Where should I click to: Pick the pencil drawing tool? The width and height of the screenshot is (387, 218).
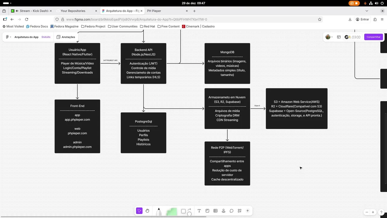(x=159, y=211)
